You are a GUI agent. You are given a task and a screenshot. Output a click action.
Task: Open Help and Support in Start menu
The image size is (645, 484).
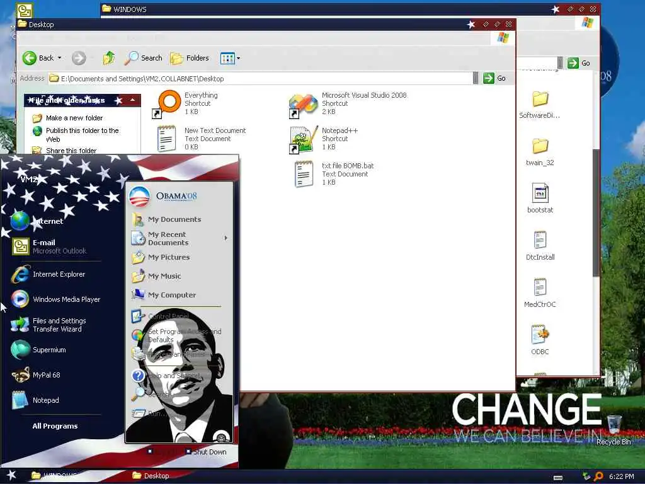tap(166, 376)
